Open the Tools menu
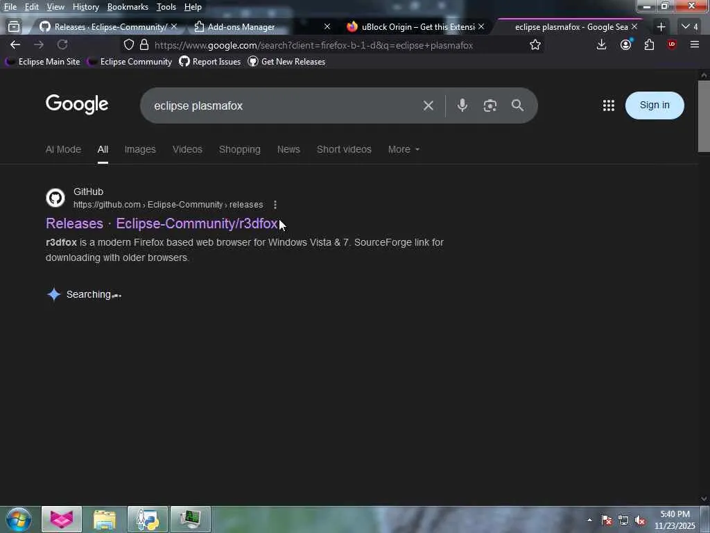Screen dimensions: 710x533 click(x=166, y=7)
